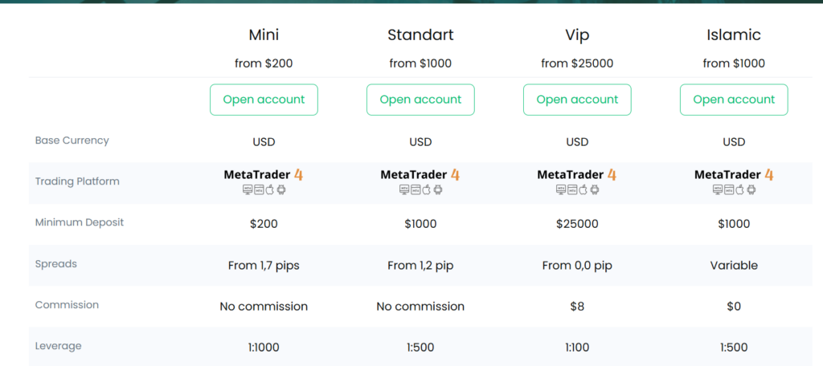Click the desktop MT4 icon under Mini

coord(248,190)
